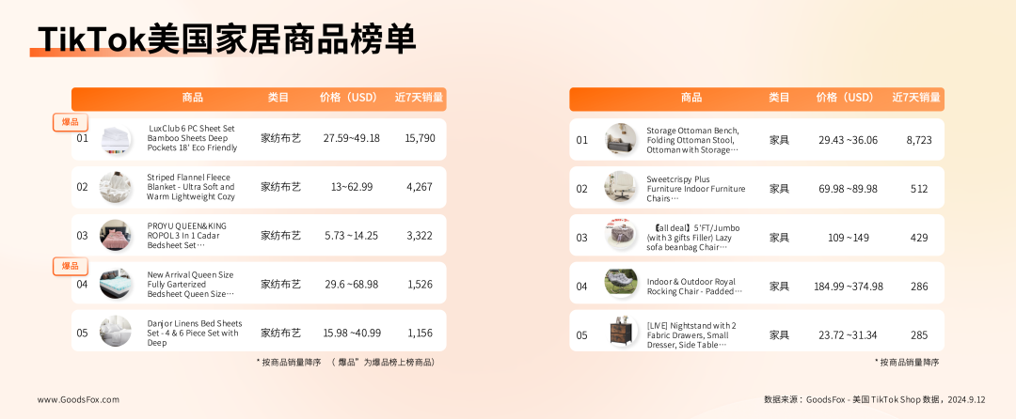This screenshot has width=1016, height=419.
Task: Select the LuxClub 6 PC Sheet Set name
Action: point(193,138)
